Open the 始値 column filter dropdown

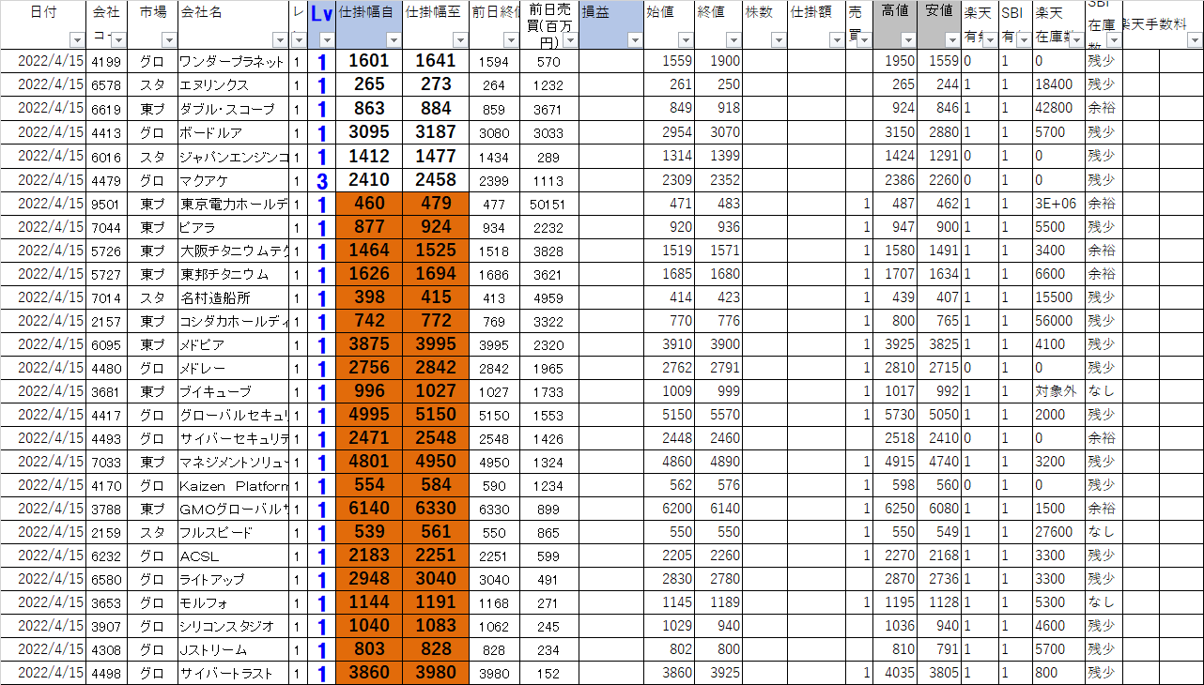[x=684, y=40]
